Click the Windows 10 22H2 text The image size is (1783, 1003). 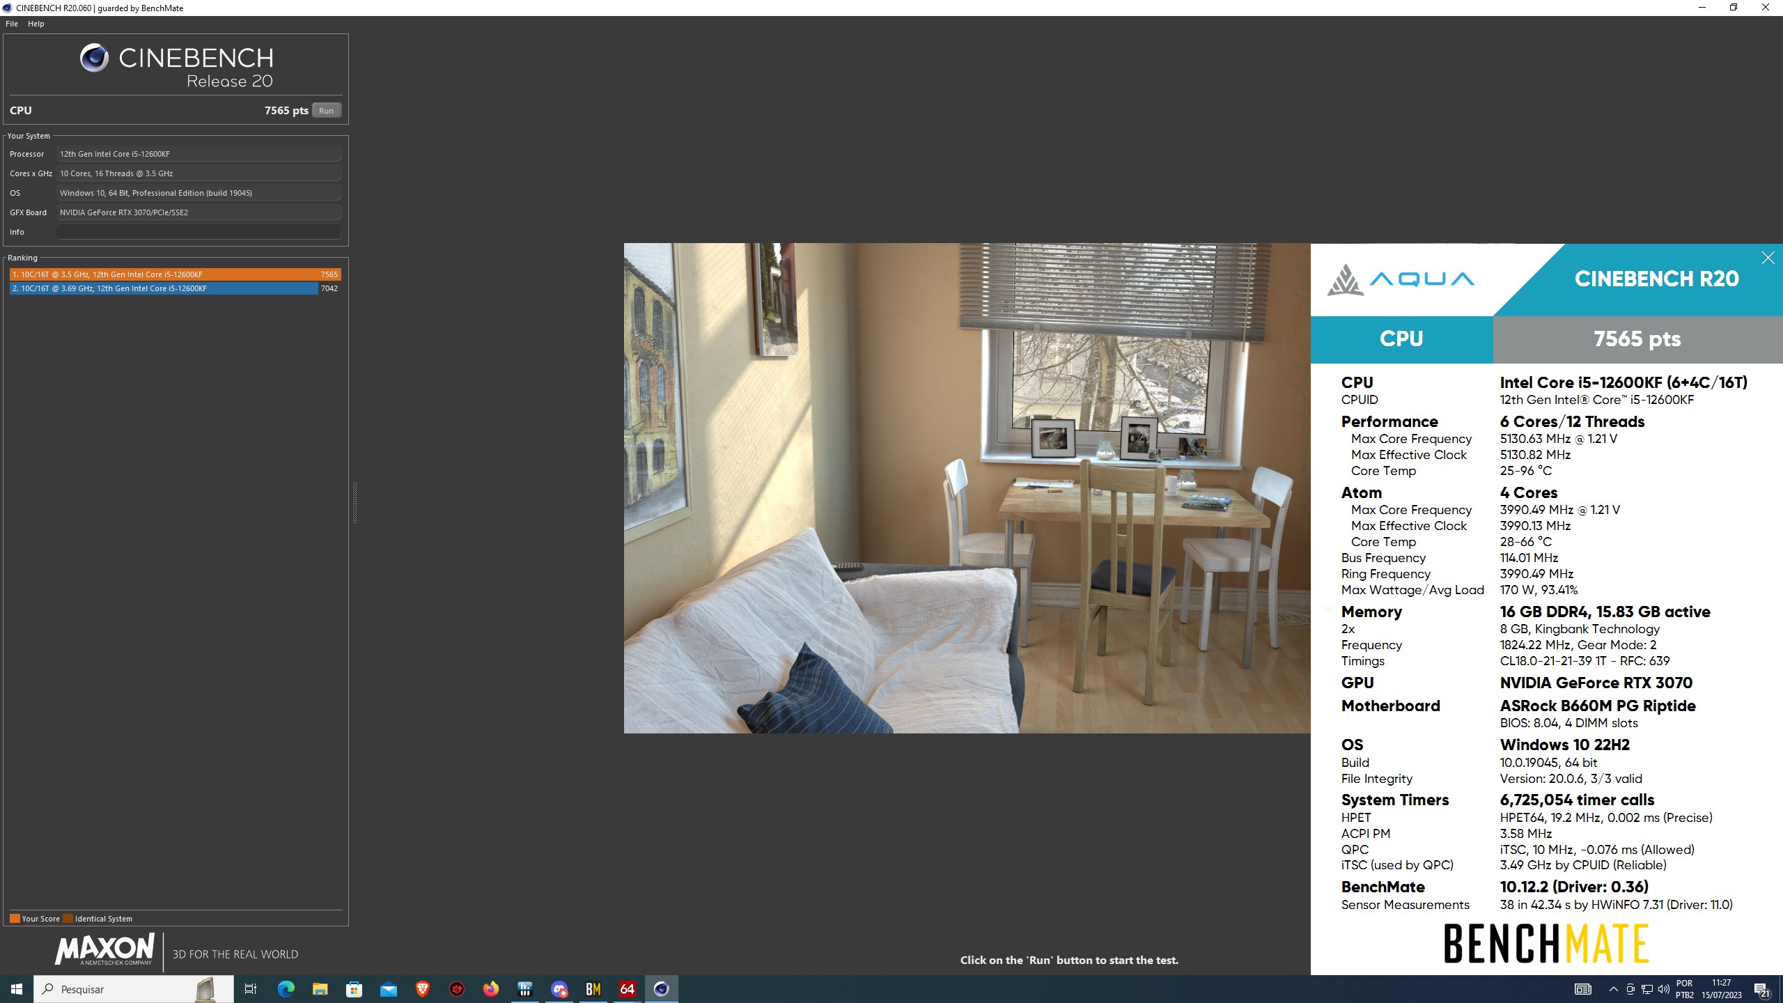coord(1564,745)
